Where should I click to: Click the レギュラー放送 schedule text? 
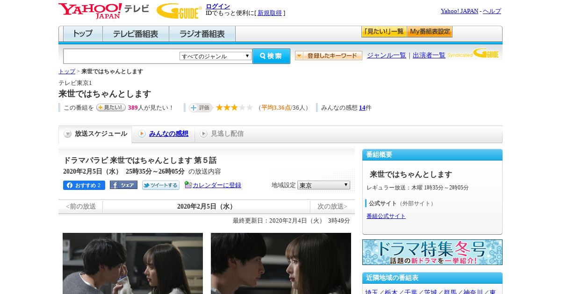coord(417,188)
